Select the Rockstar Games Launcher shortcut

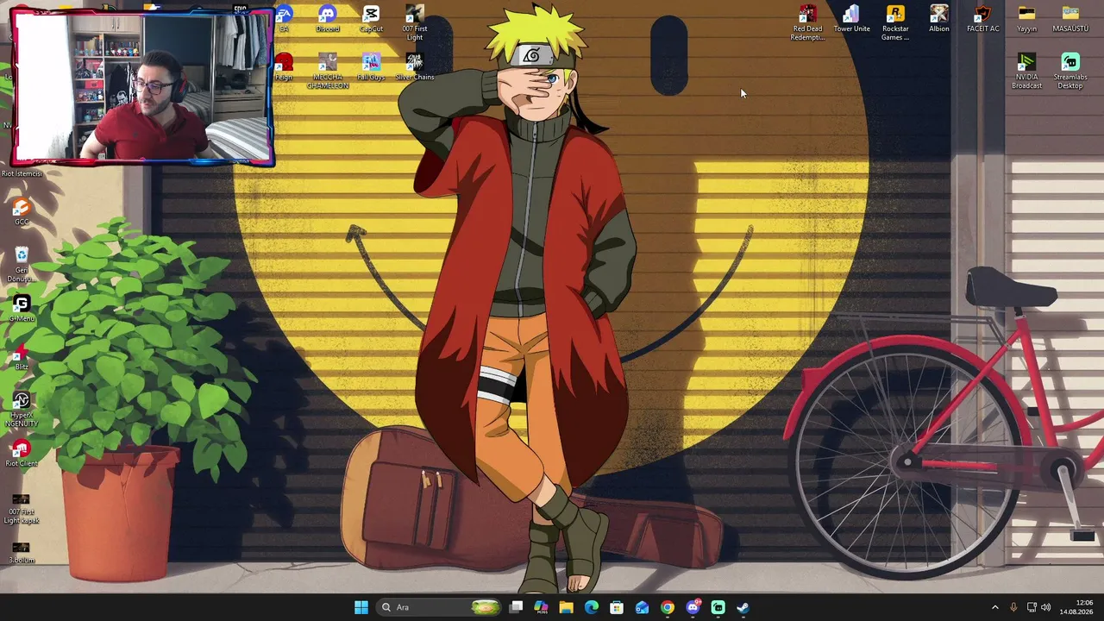click(x=895, y=23)
